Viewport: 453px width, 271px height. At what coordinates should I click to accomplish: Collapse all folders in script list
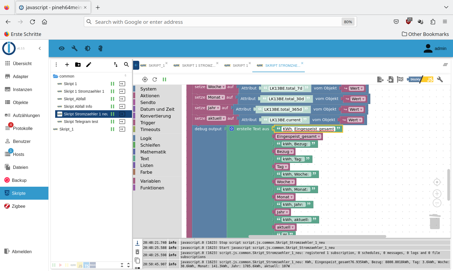coord(122,265)
